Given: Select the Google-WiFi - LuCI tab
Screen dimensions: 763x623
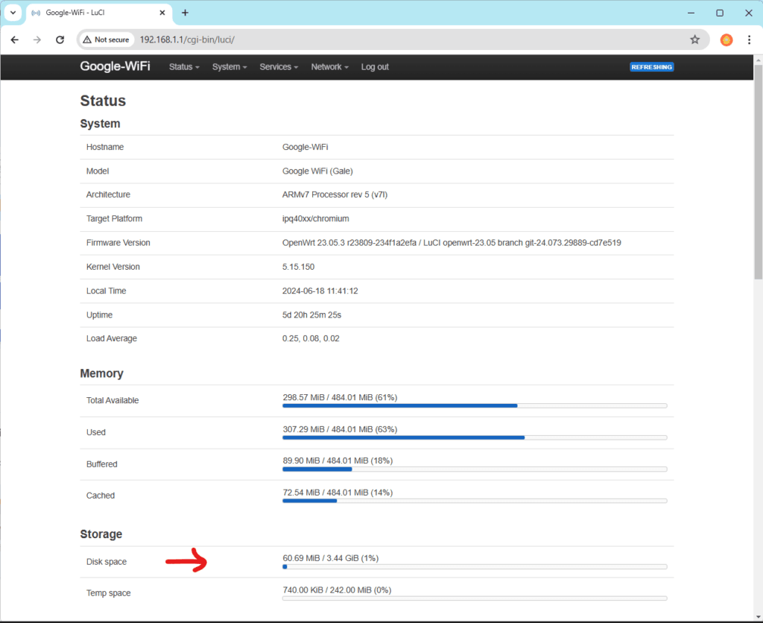Looking at the screenshot, I should click(x=99, y=13).
